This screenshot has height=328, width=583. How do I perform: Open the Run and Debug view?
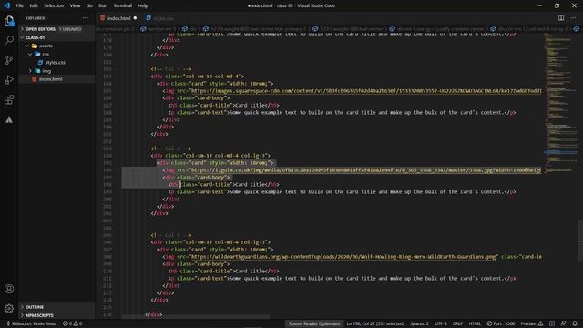(9, 80)
